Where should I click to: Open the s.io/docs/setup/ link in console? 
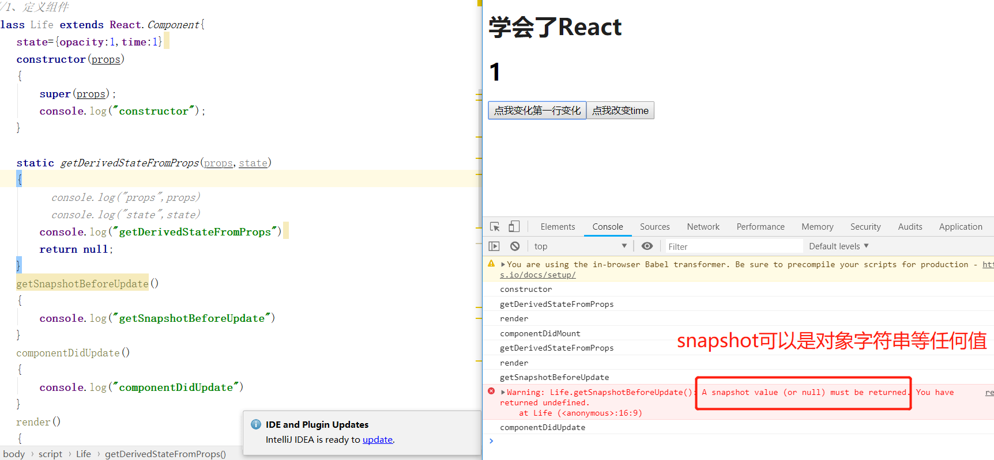[538, 275]
